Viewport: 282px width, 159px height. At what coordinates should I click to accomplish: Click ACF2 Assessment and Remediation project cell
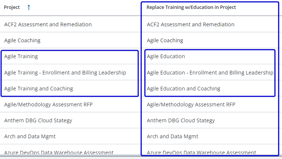tap(48, 24)
